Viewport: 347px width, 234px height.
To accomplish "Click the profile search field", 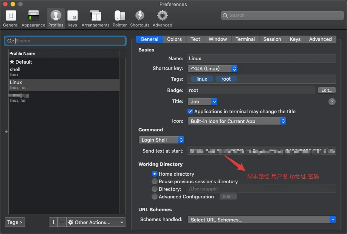I will pos(65,41).
